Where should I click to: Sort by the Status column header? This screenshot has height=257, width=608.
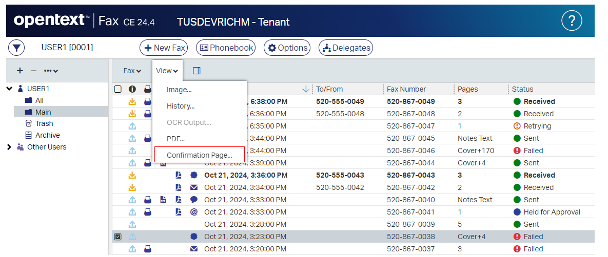point(523,89)
